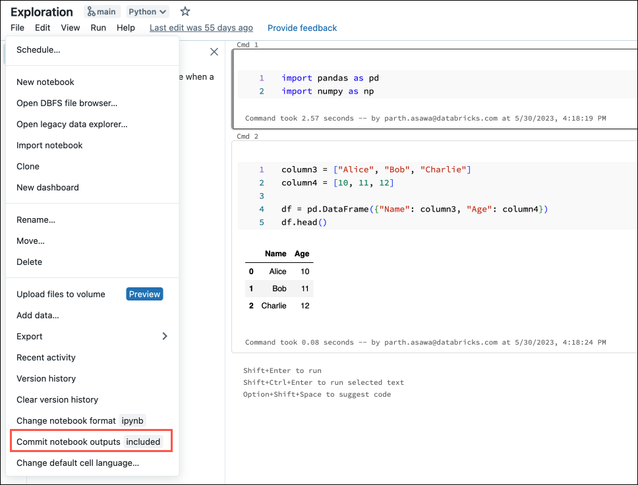The image size is (638, 485).
Task: Toggle Commit notebook outputs included
Action: [x=90, y=442]
